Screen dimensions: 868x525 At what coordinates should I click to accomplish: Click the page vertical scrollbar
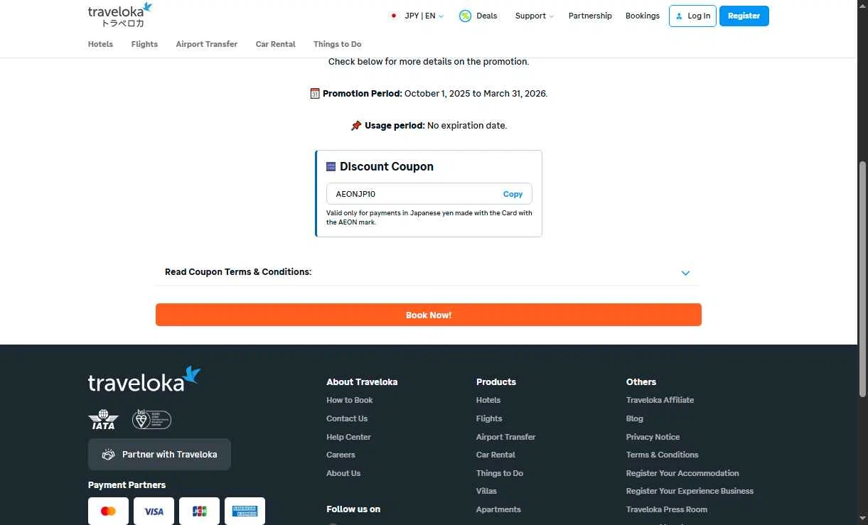click(863, 278)
